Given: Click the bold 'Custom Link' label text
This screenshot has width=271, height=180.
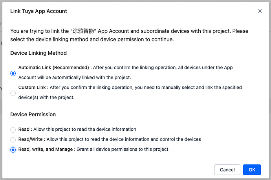Looking at the screenshot, I should (x=33, y=87).
